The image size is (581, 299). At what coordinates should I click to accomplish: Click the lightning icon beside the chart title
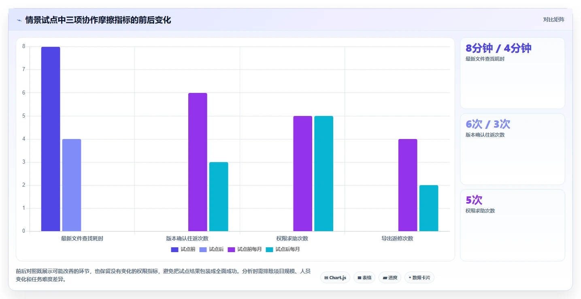pyautogui.click(x=19, y=20)
